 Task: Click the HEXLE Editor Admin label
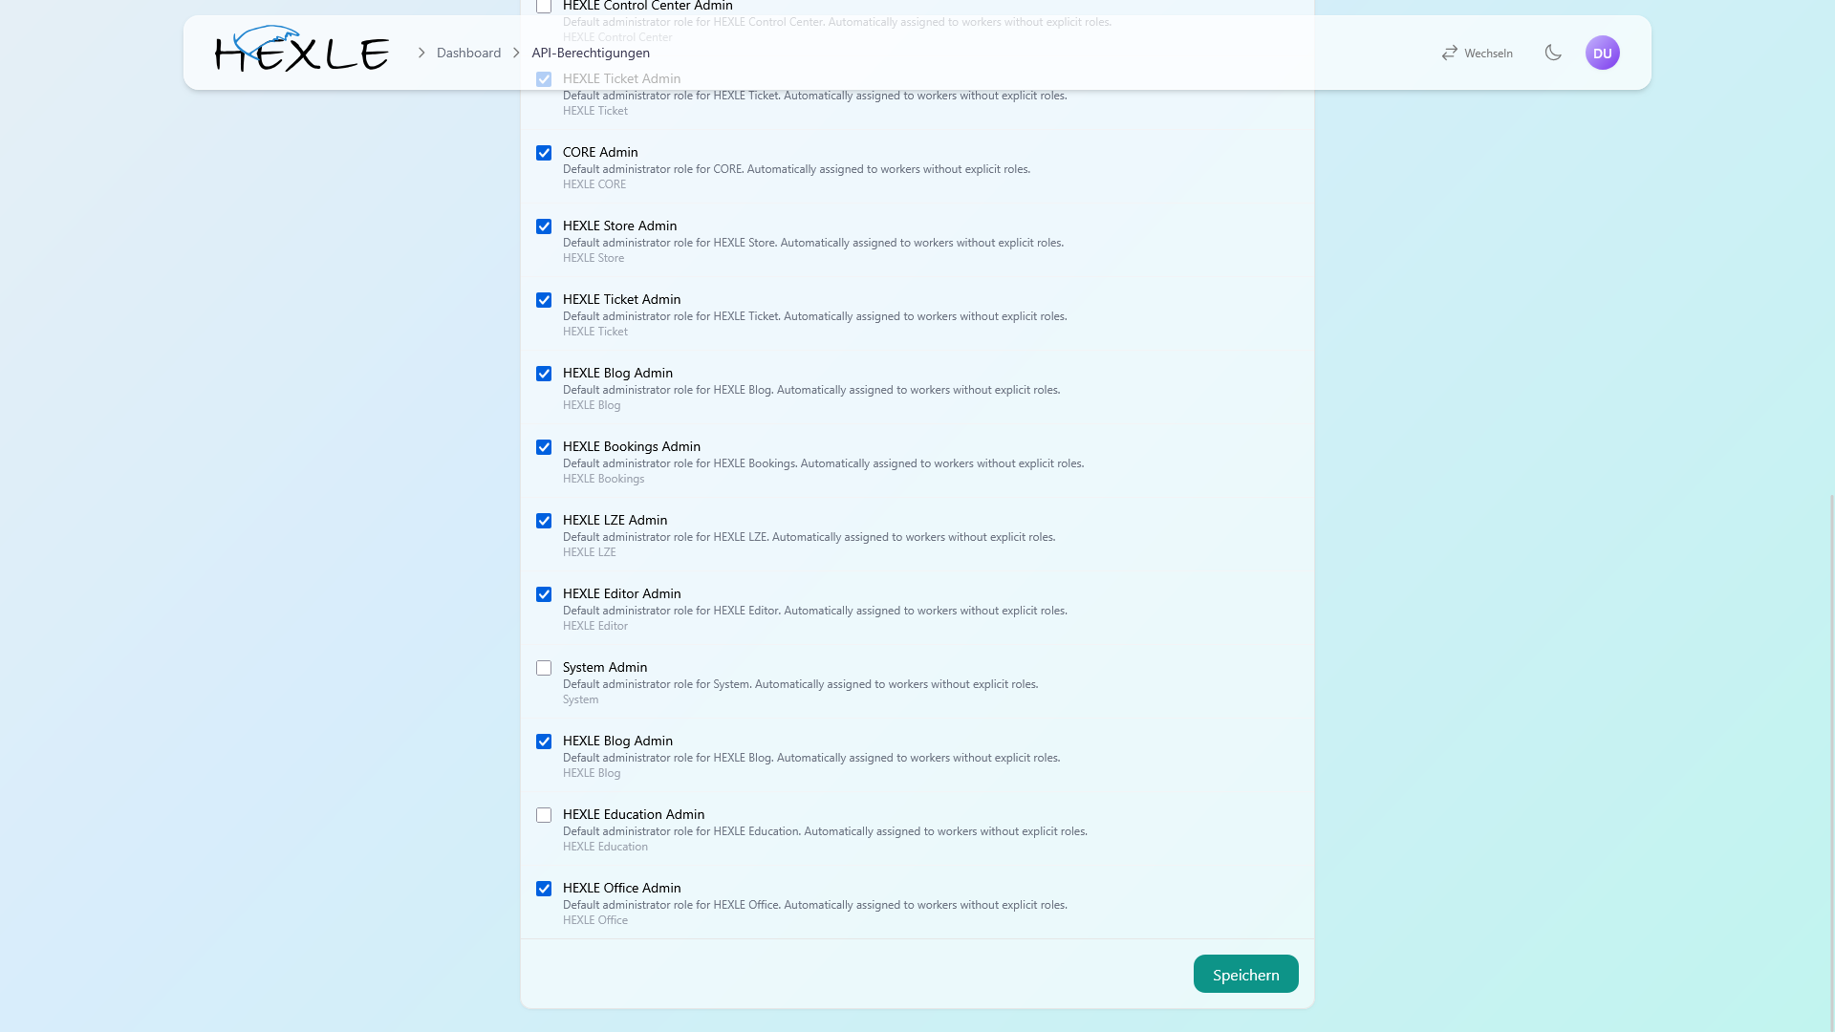(621, 593)
